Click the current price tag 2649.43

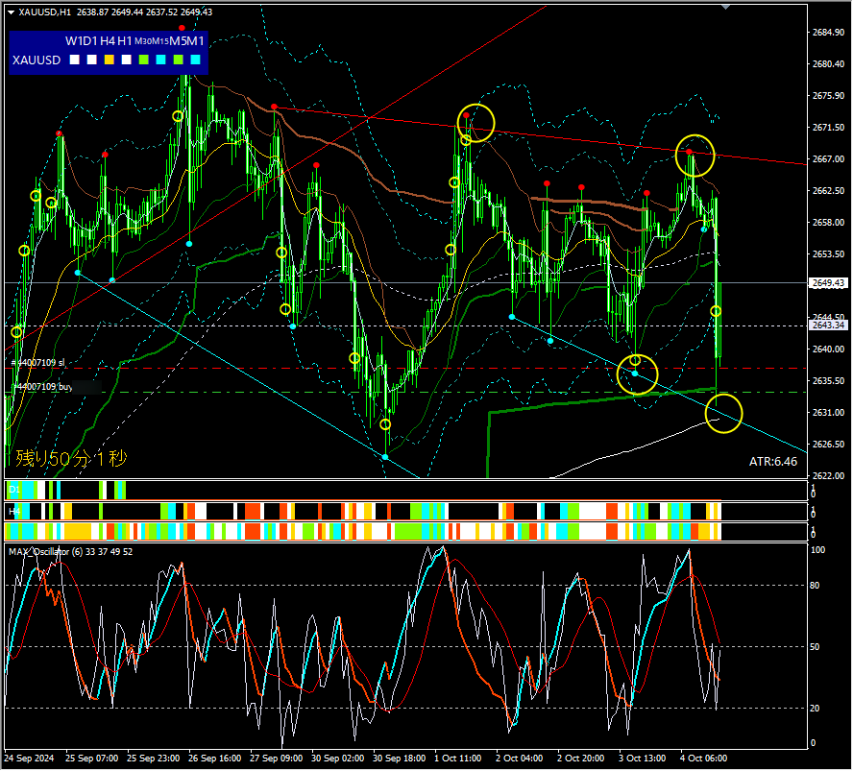point(829,283)
